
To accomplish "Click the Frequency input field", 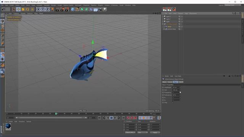I will (x=176, y=92).
